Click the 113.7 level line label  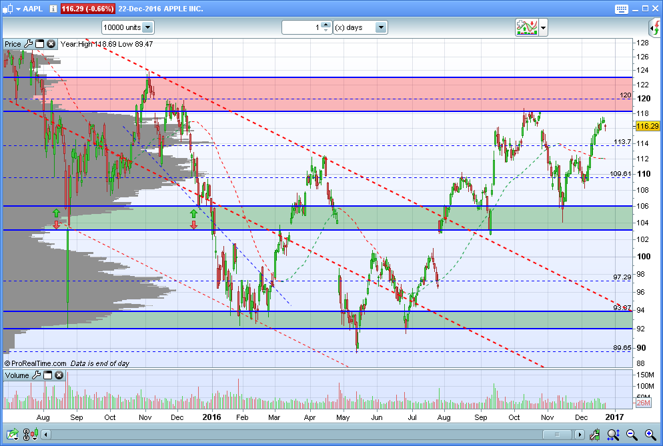pyautogui.click(x=622, y=141)
